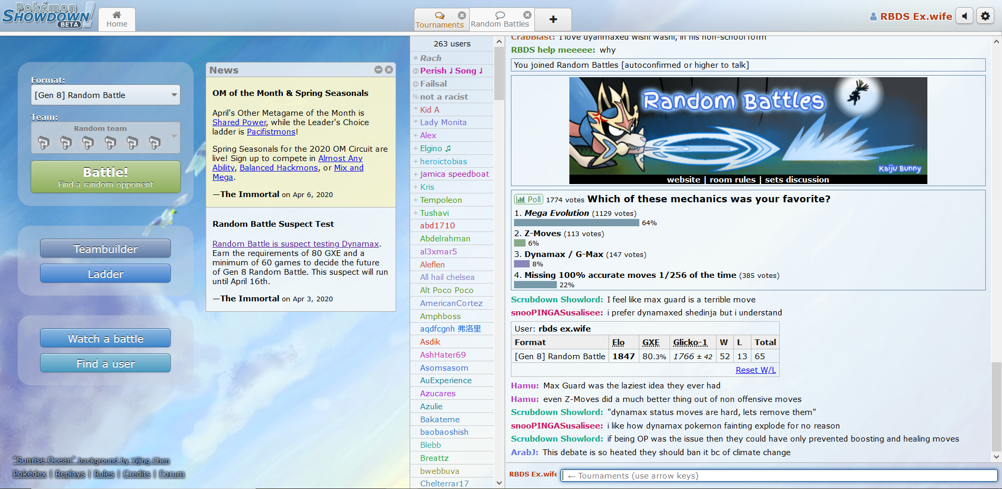Open the Format dropdown Gen 8 Random Battle
The width and height of the screenshot is (1002, 489).
click(105, 95)
